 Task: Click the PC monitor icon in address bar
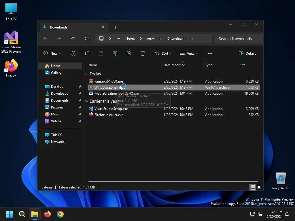pyautogui.click(x=101, y=39)
